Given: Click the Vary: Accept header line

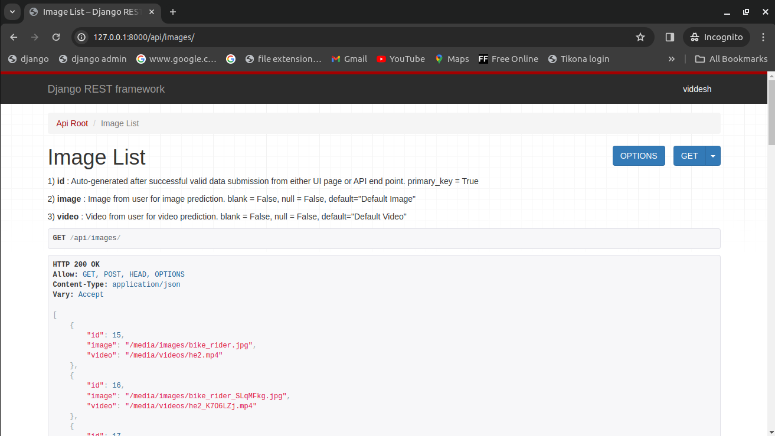Looking at the screenshot, I should pyautogui.click(x=78, y=294).
